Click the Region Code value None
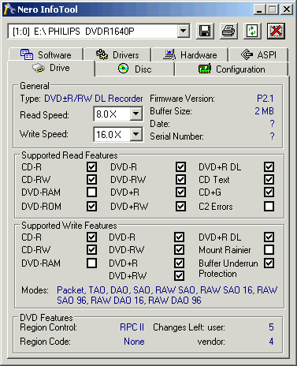Image resolution: width=297 pixels, height=366 pixels. pos(134,342)
